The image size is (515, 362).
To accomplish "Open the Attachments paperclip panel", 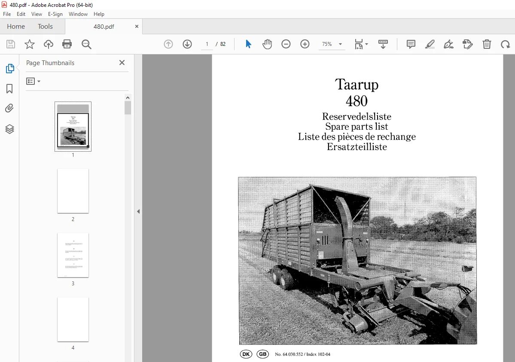I will pyautogui.click(x=9, y=108).
